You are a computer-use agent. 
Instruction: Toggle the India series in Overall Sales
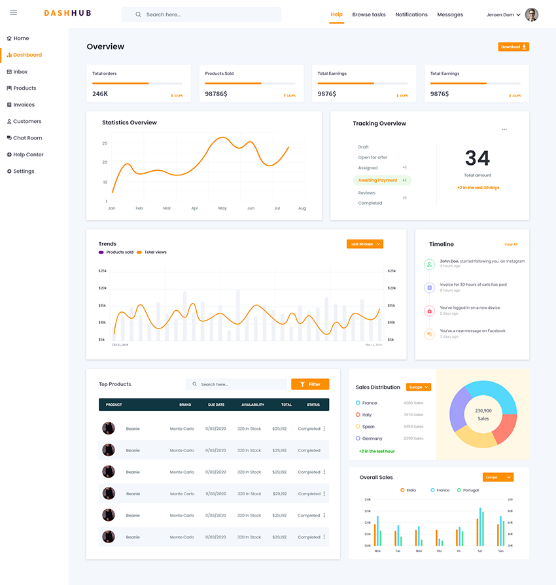tap(405, 489)
